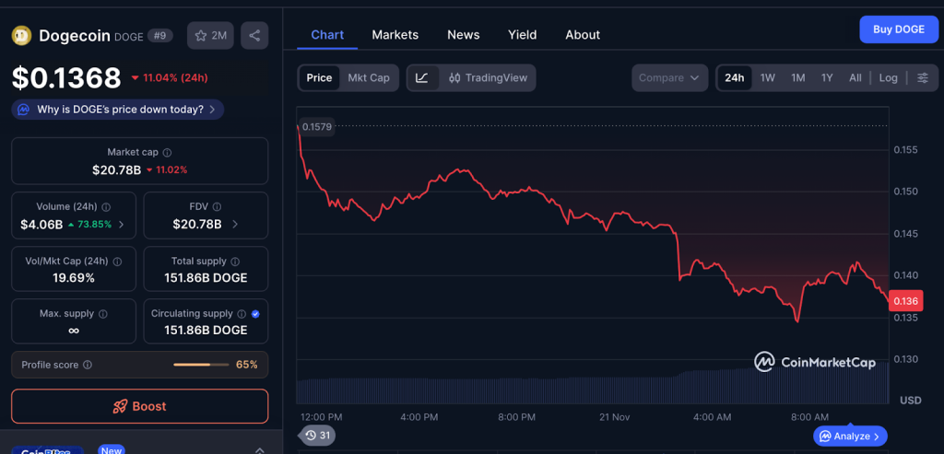Open the Compare dropdown

point(669,78)
